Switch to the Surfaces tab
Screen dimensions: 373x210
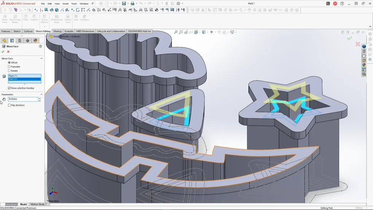click(28, 31)
